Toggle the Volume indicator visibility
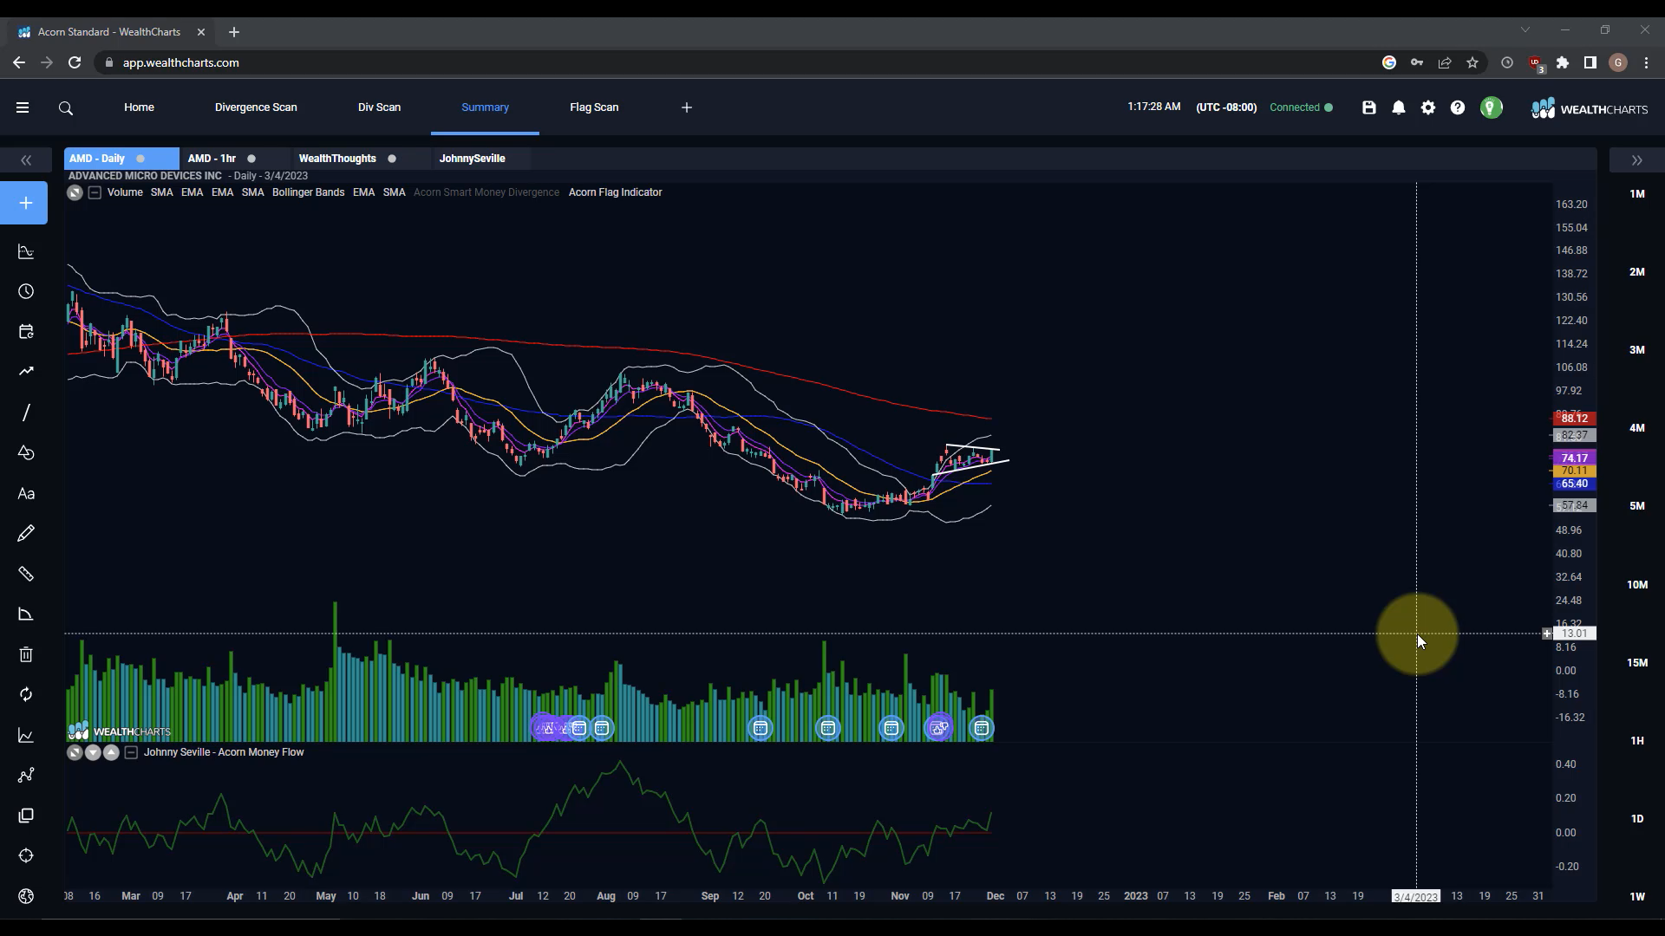Image resolution: width=1665 pixels, height=936 pixels. pos(125,192)
